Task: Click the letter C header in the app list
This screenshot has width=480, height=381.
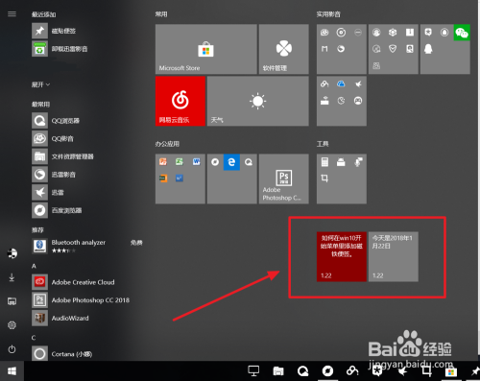Action: pos(34,338)
